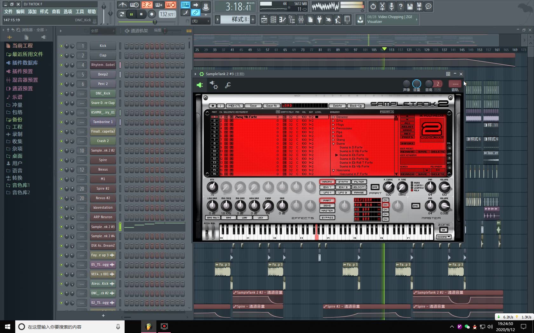Open the 编辑 menu

click(x=20, y=11)
